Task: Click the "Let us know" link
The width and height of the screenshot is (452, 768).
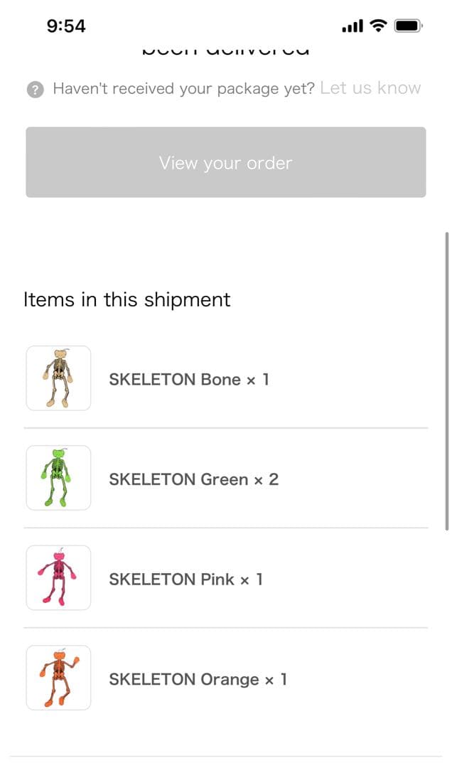Action: [370, 88]
